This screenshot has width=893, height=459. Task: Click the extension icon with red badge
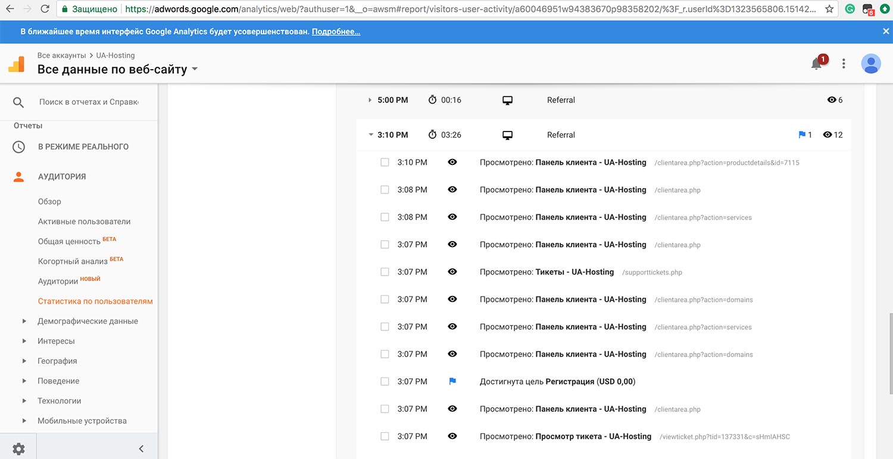click(867, 10)
